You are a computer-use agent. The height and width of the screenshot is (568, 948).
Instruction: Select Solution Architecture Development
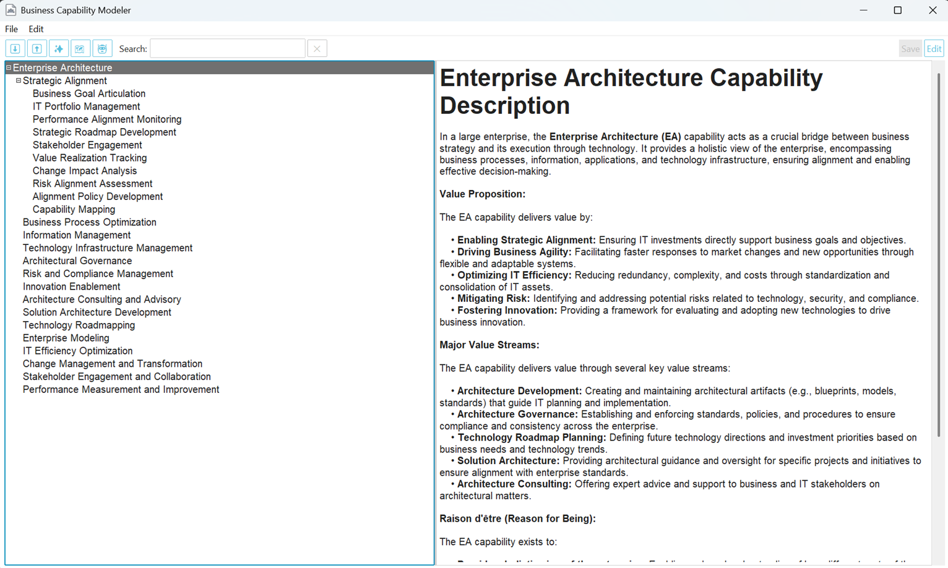(x=97, y=312)
